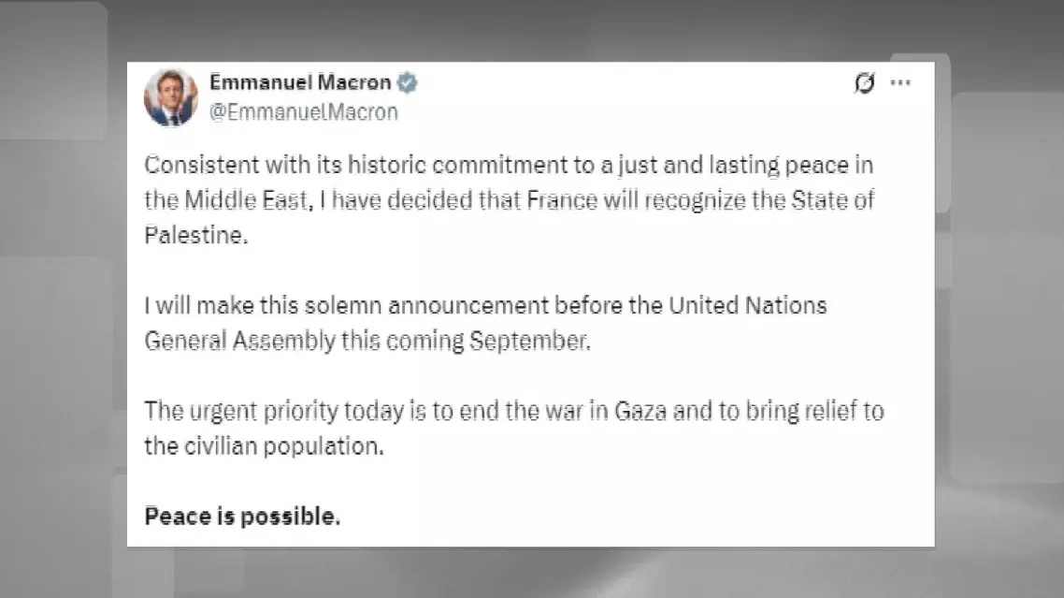1064x598 pixels.
Task: Click the words "General Assembly" in the post
Action: click(x=238, y=341)
